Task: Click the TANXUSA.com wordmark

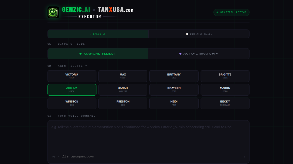Action: click(x=116, y=10)
